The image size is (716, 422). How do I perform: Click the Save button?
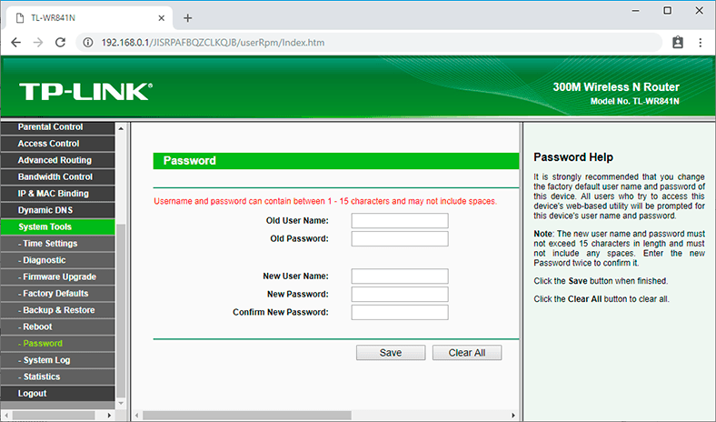click(x=391, y=353)
